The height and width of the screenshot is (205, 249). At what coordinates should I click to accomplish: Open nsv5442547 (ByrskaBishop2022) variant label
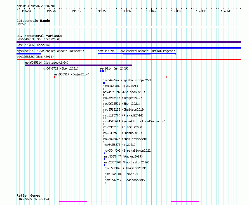pos(127,80)
